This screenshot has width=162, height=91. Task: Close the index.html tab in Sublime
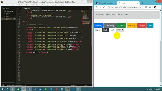click(x=38, y=8)
